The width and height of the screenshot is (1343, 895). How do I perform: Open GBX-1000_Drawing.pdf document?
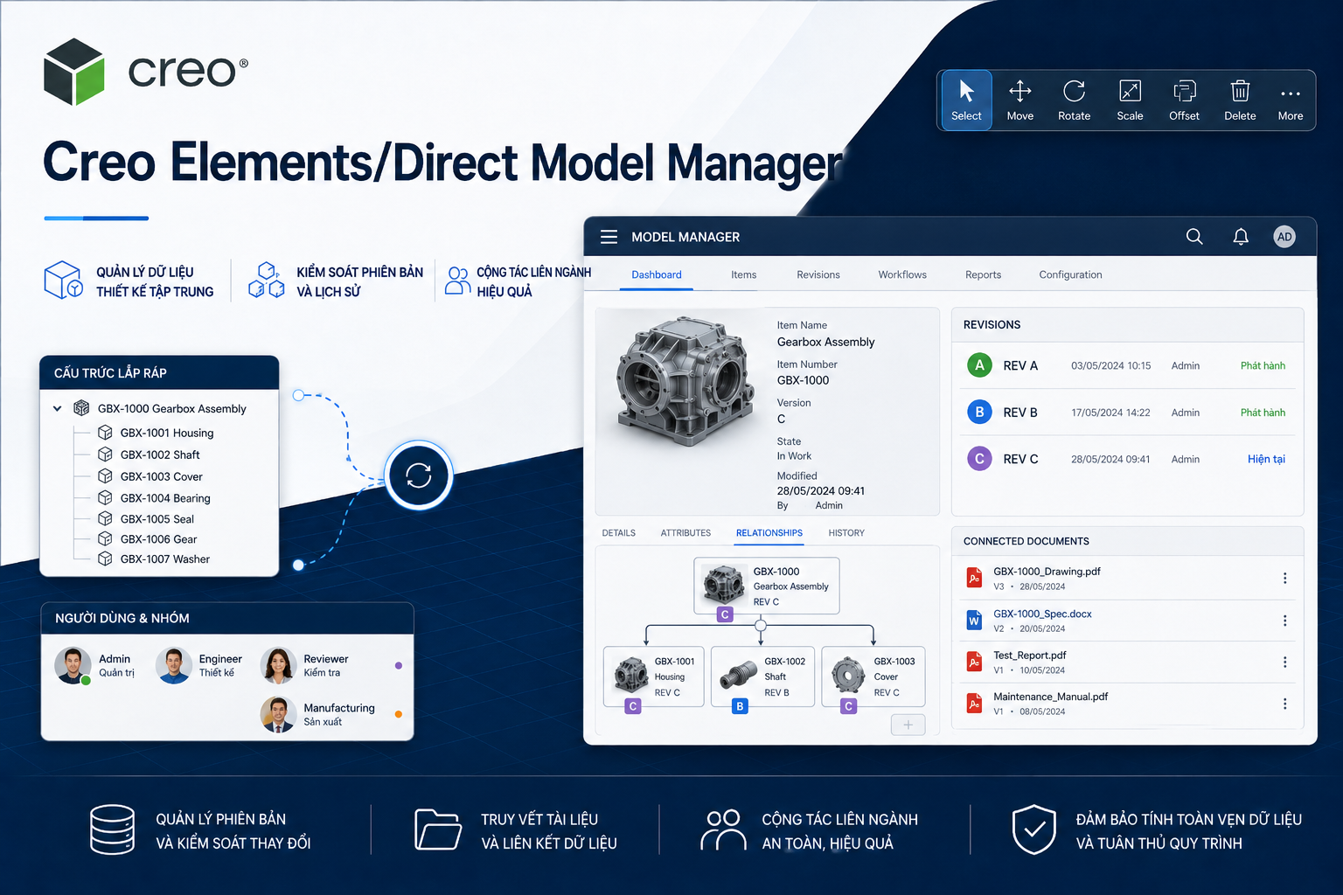1047,572
